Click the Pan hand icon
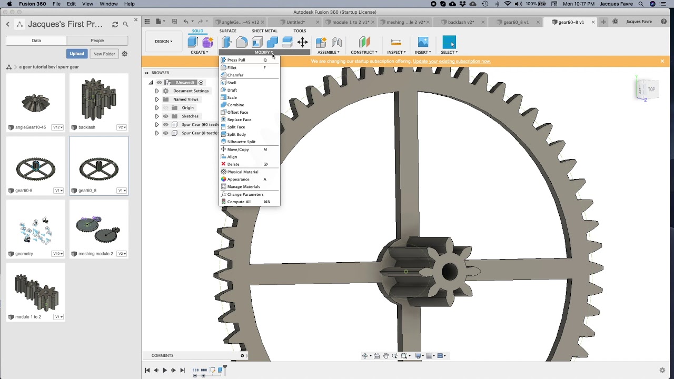The image size is (674, 379). (x=386, y=356)
